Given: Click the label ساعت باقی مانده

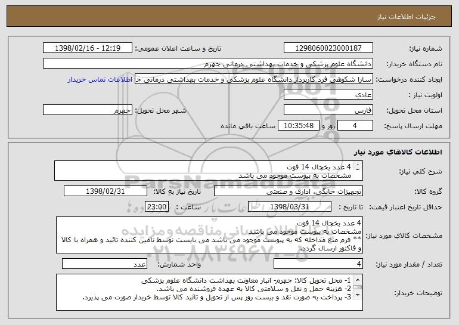Looking at the screenshot, I should 247,126.
